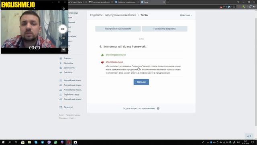
Task: Click the red thumbs-down icon
Action: point(102,62)
